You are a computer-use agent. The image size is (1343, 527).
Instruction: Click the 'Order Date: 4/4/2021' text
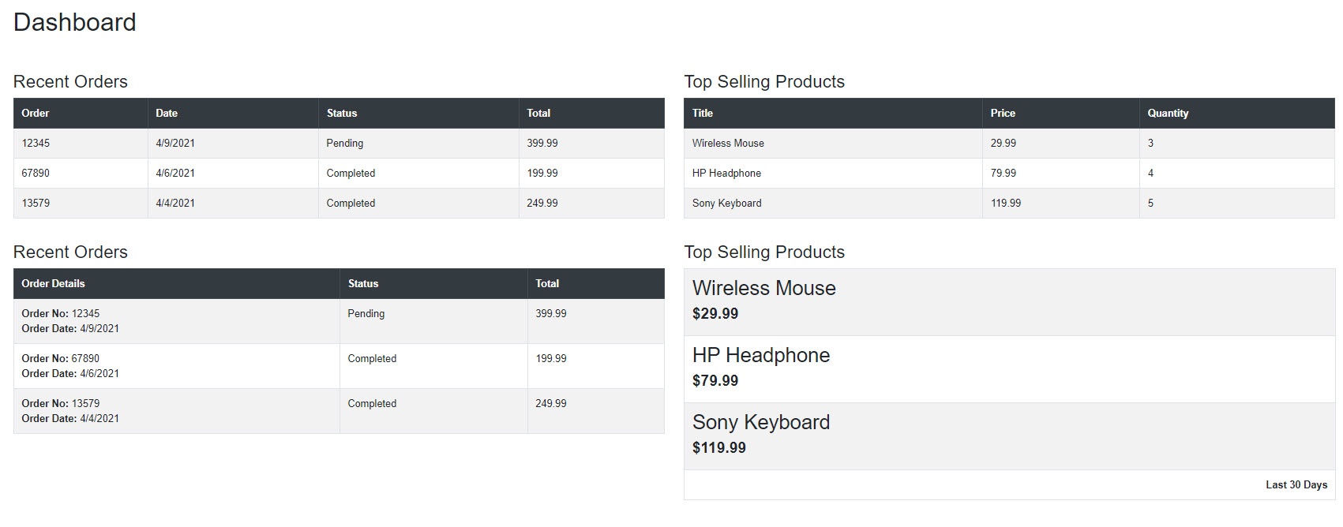coord(70,418)
